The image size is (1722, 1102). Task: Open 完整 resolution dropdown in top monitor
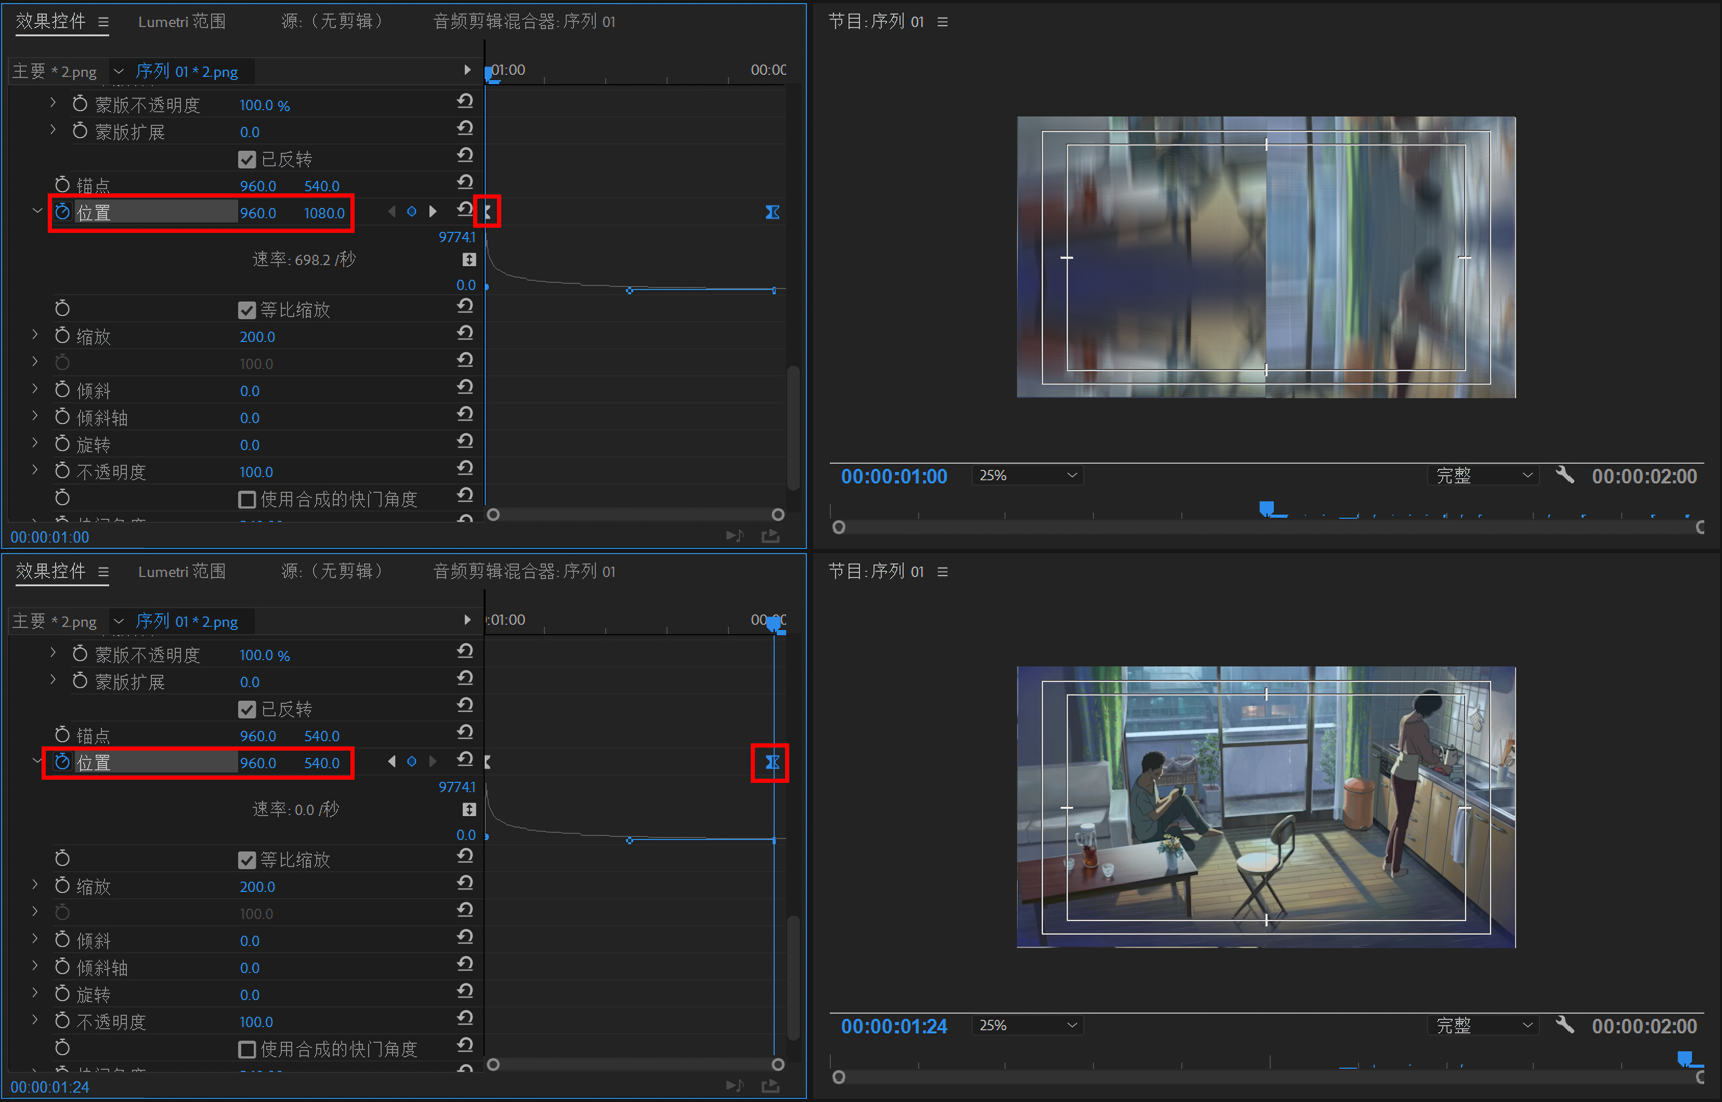[x=1483, y=475]
